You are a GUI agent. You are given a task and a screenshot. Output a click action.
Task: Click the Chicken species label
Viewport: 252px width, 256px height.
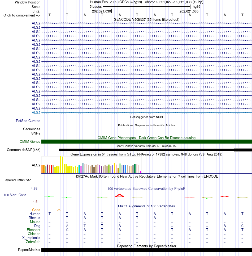[x=34, y=234]
